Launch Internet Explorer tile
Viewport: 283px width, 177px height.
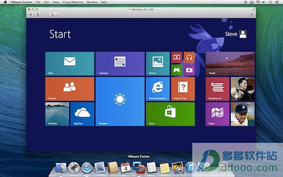[158, 89]
